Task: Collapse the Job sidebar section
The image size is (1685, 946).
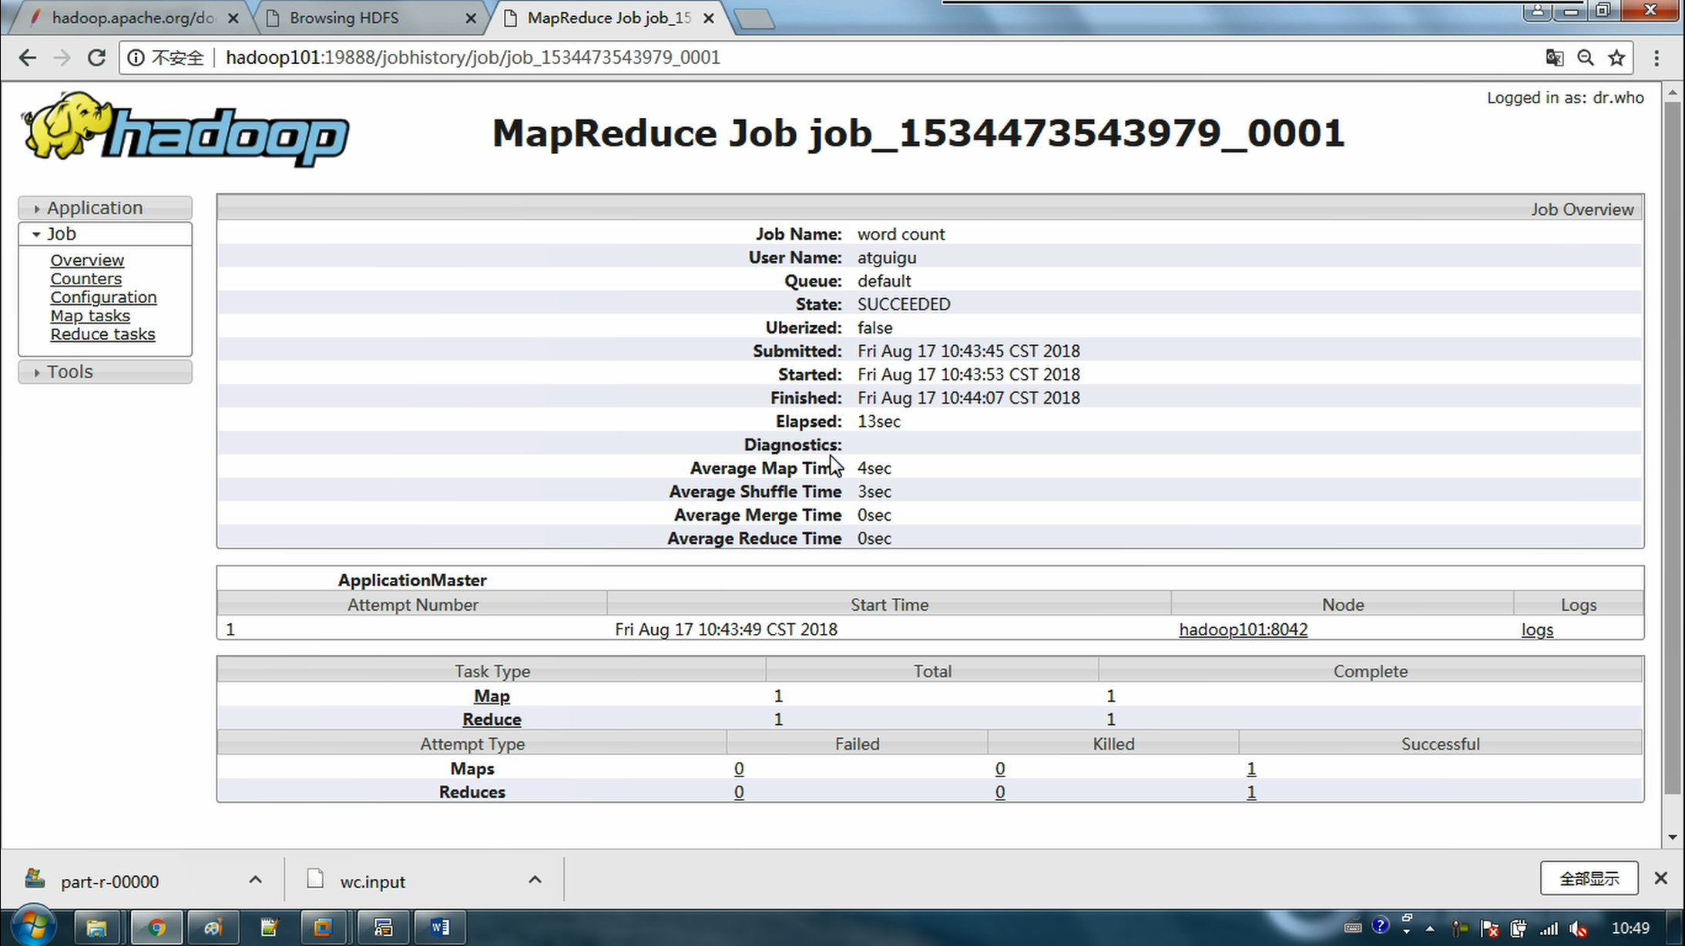Action: pos(62,233)
